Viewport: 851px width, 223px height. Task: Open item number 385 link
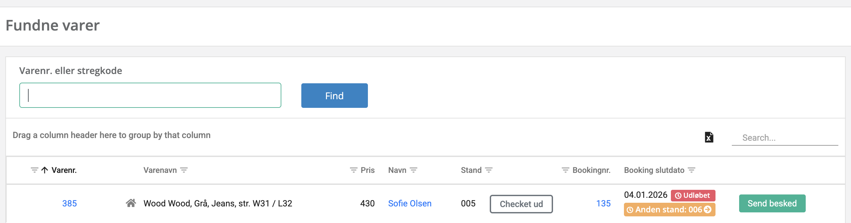[69, 203]
